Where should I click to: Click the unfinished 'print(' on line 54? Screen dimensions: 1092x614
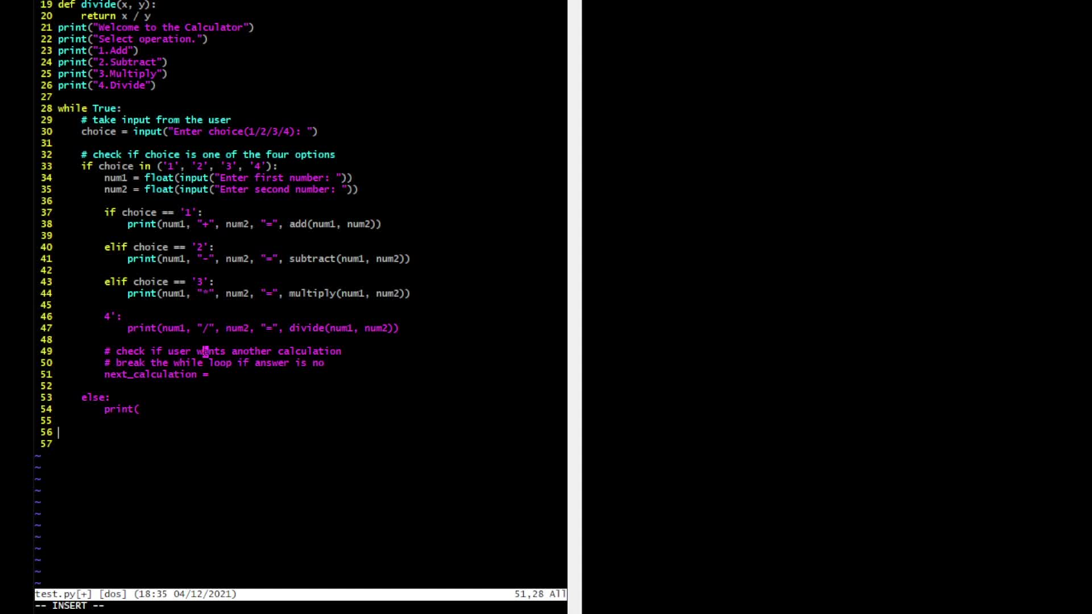point(121,409)
